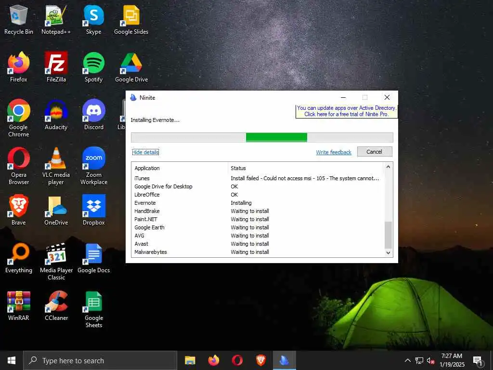Select the Evernote row
The width and height of the screenshot is (493, 370).
[258, 203]
